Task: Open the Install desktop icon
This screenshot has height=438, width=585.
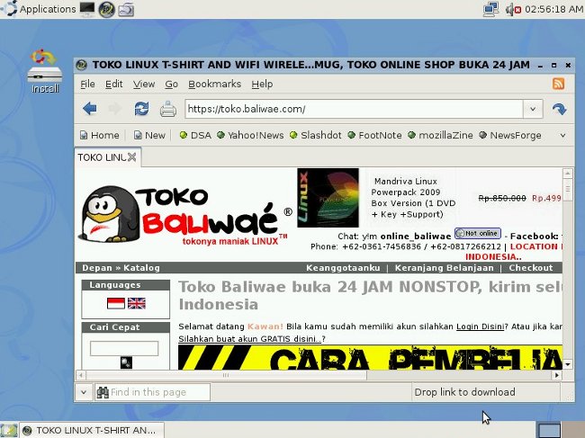Action: (45, 71)
